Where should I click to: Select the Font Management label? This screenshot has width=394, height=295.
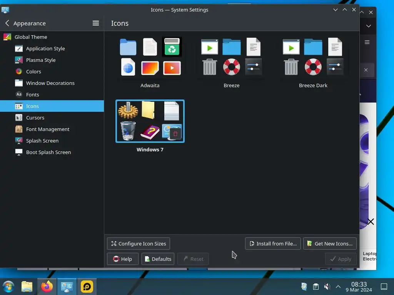(x=48, y=129)
